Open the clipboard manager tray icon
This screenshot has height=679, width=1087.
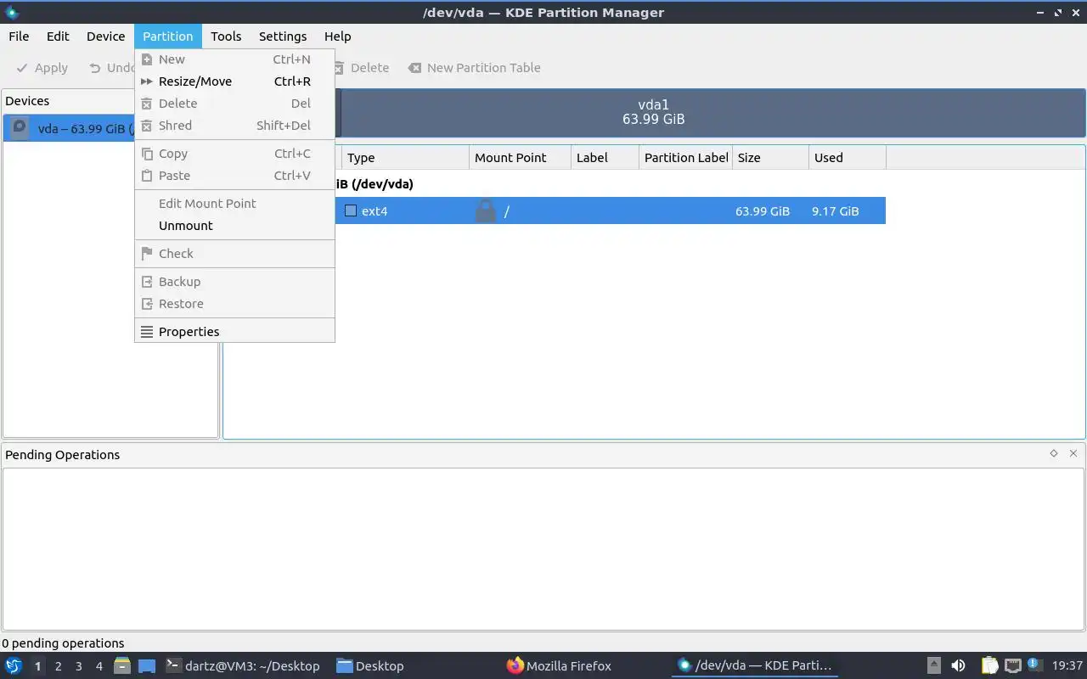pos(989,665)
